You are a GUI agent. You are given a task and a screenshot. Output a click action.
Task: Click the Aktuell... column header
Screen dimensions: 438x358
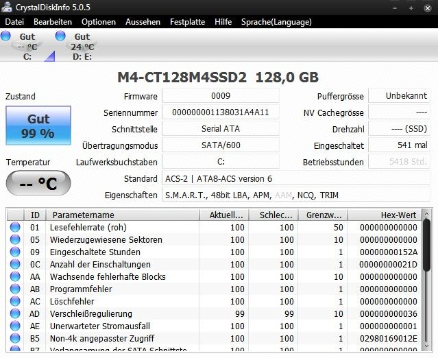pyautogui.click(x=224, y=215)
